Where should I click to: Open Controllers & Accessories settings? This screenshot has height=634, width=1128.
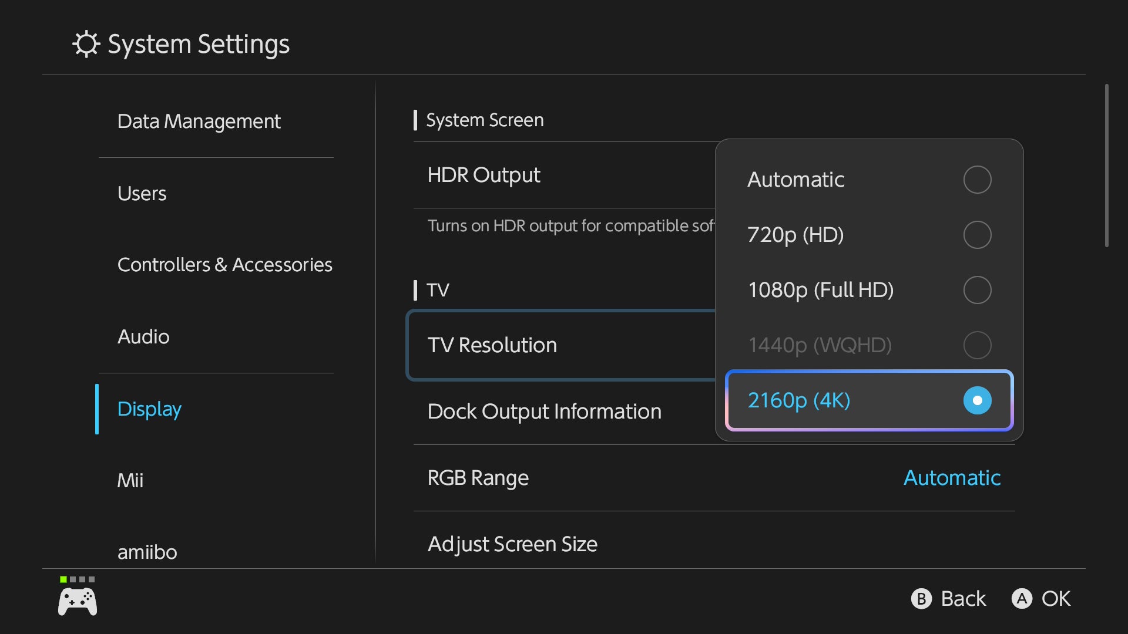[x=224, y=265]
